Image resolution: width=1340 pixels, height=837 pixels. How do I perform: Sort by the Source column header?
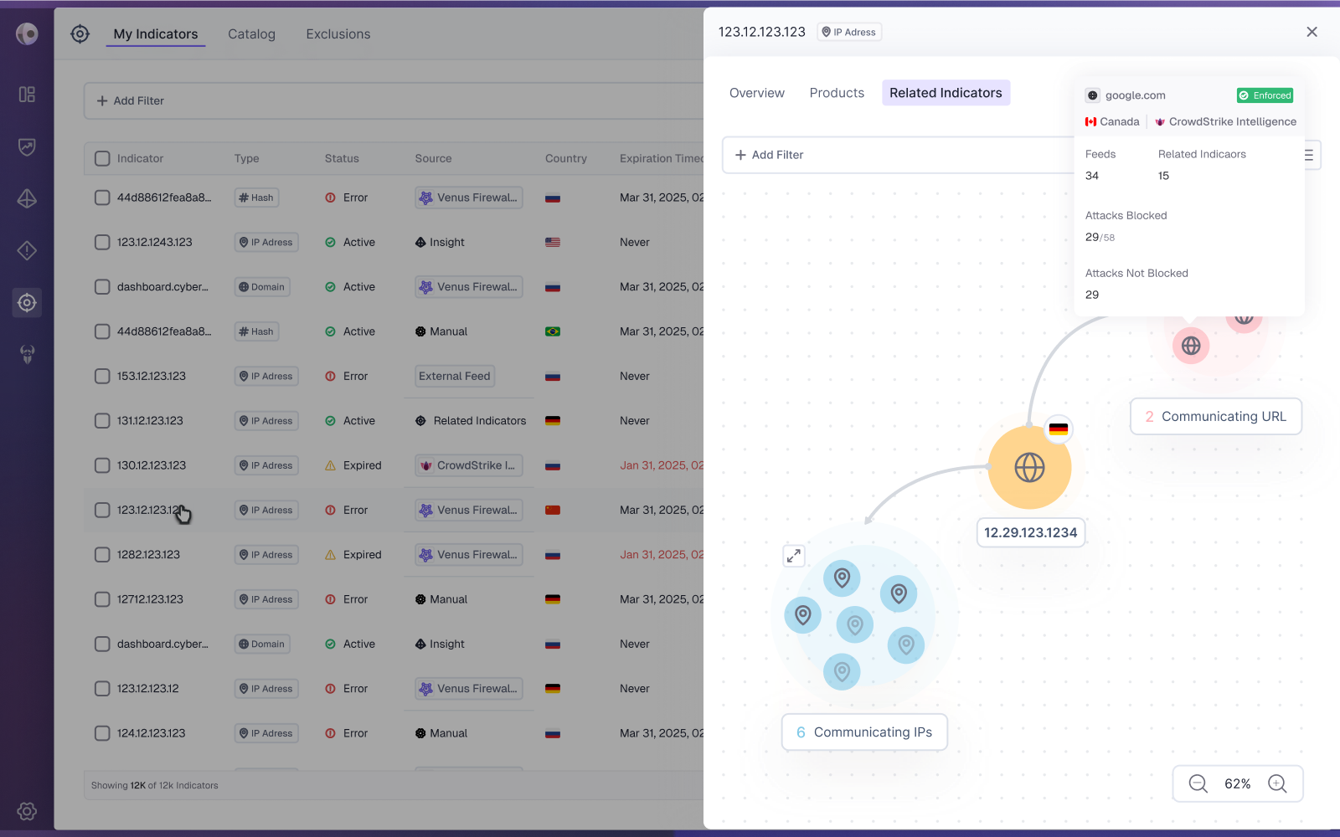(433, 158)
